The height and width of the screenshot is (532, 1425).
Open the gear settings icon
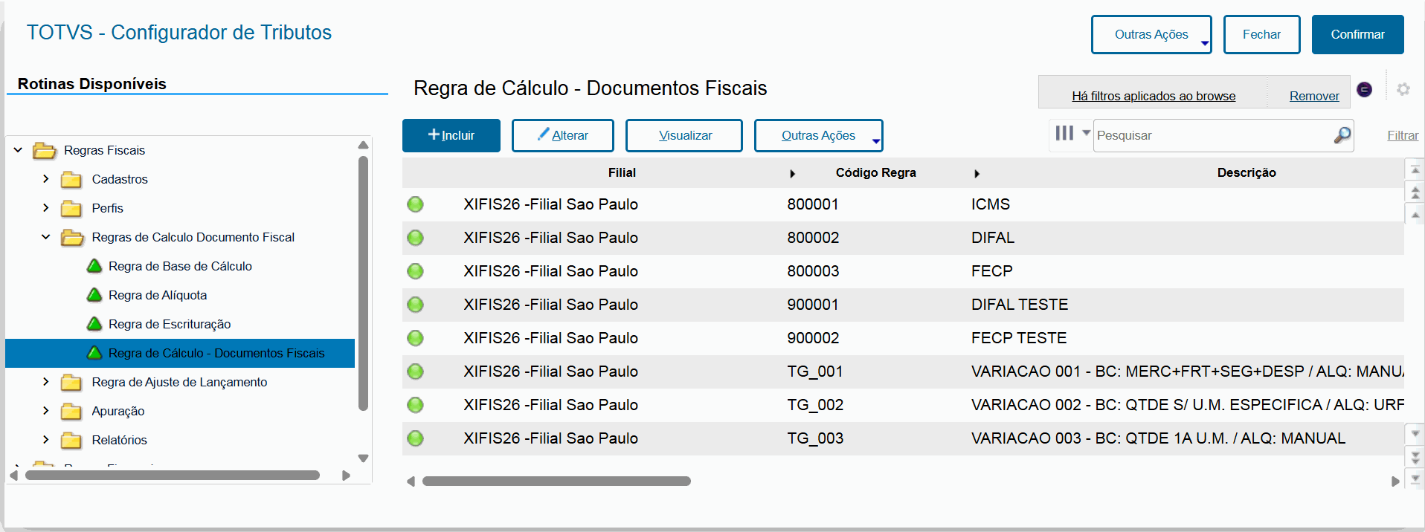1403,89
